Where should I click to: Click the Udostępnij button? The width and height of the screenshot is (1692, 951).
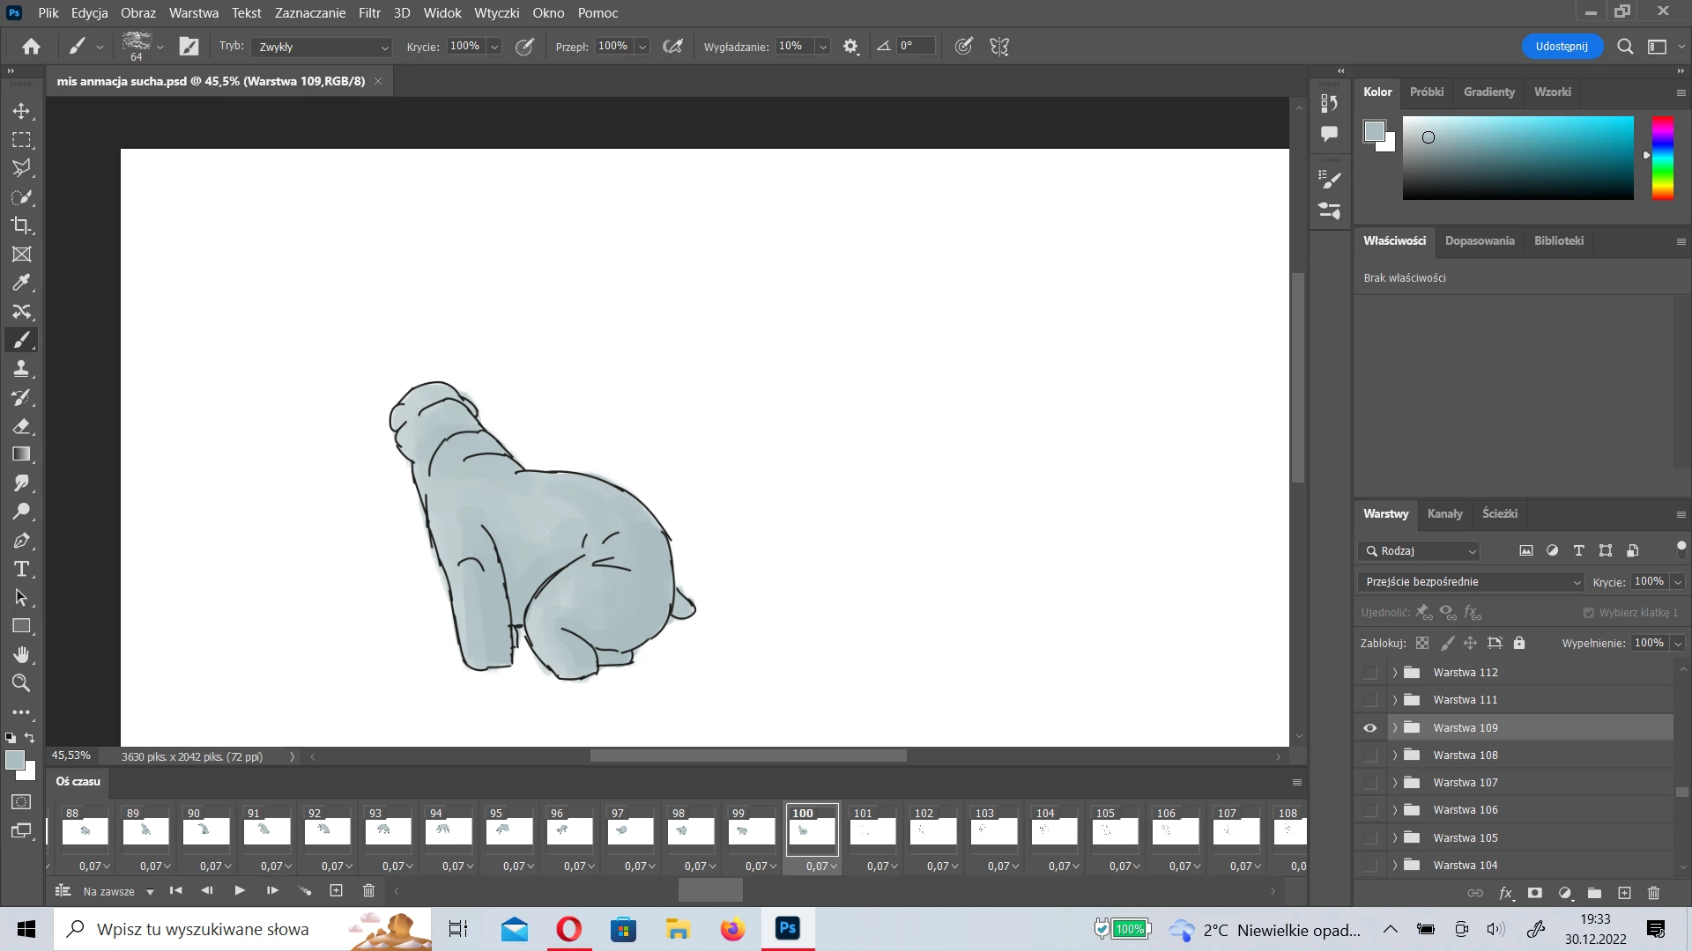point(1561,47)
